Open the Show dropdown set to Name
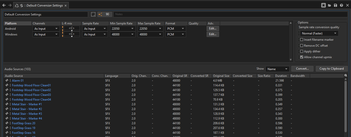This screenshot has width=351, height=137. click(277, 69)
